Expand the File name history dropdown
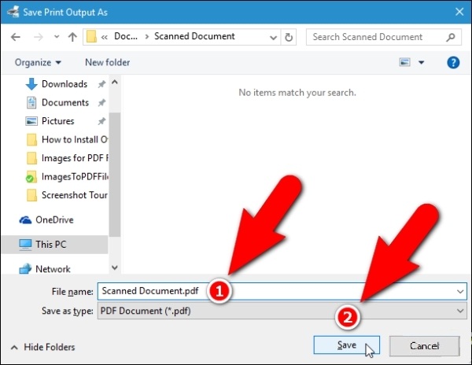The height and width of the screenshot is (365, 472). [459, 291]
